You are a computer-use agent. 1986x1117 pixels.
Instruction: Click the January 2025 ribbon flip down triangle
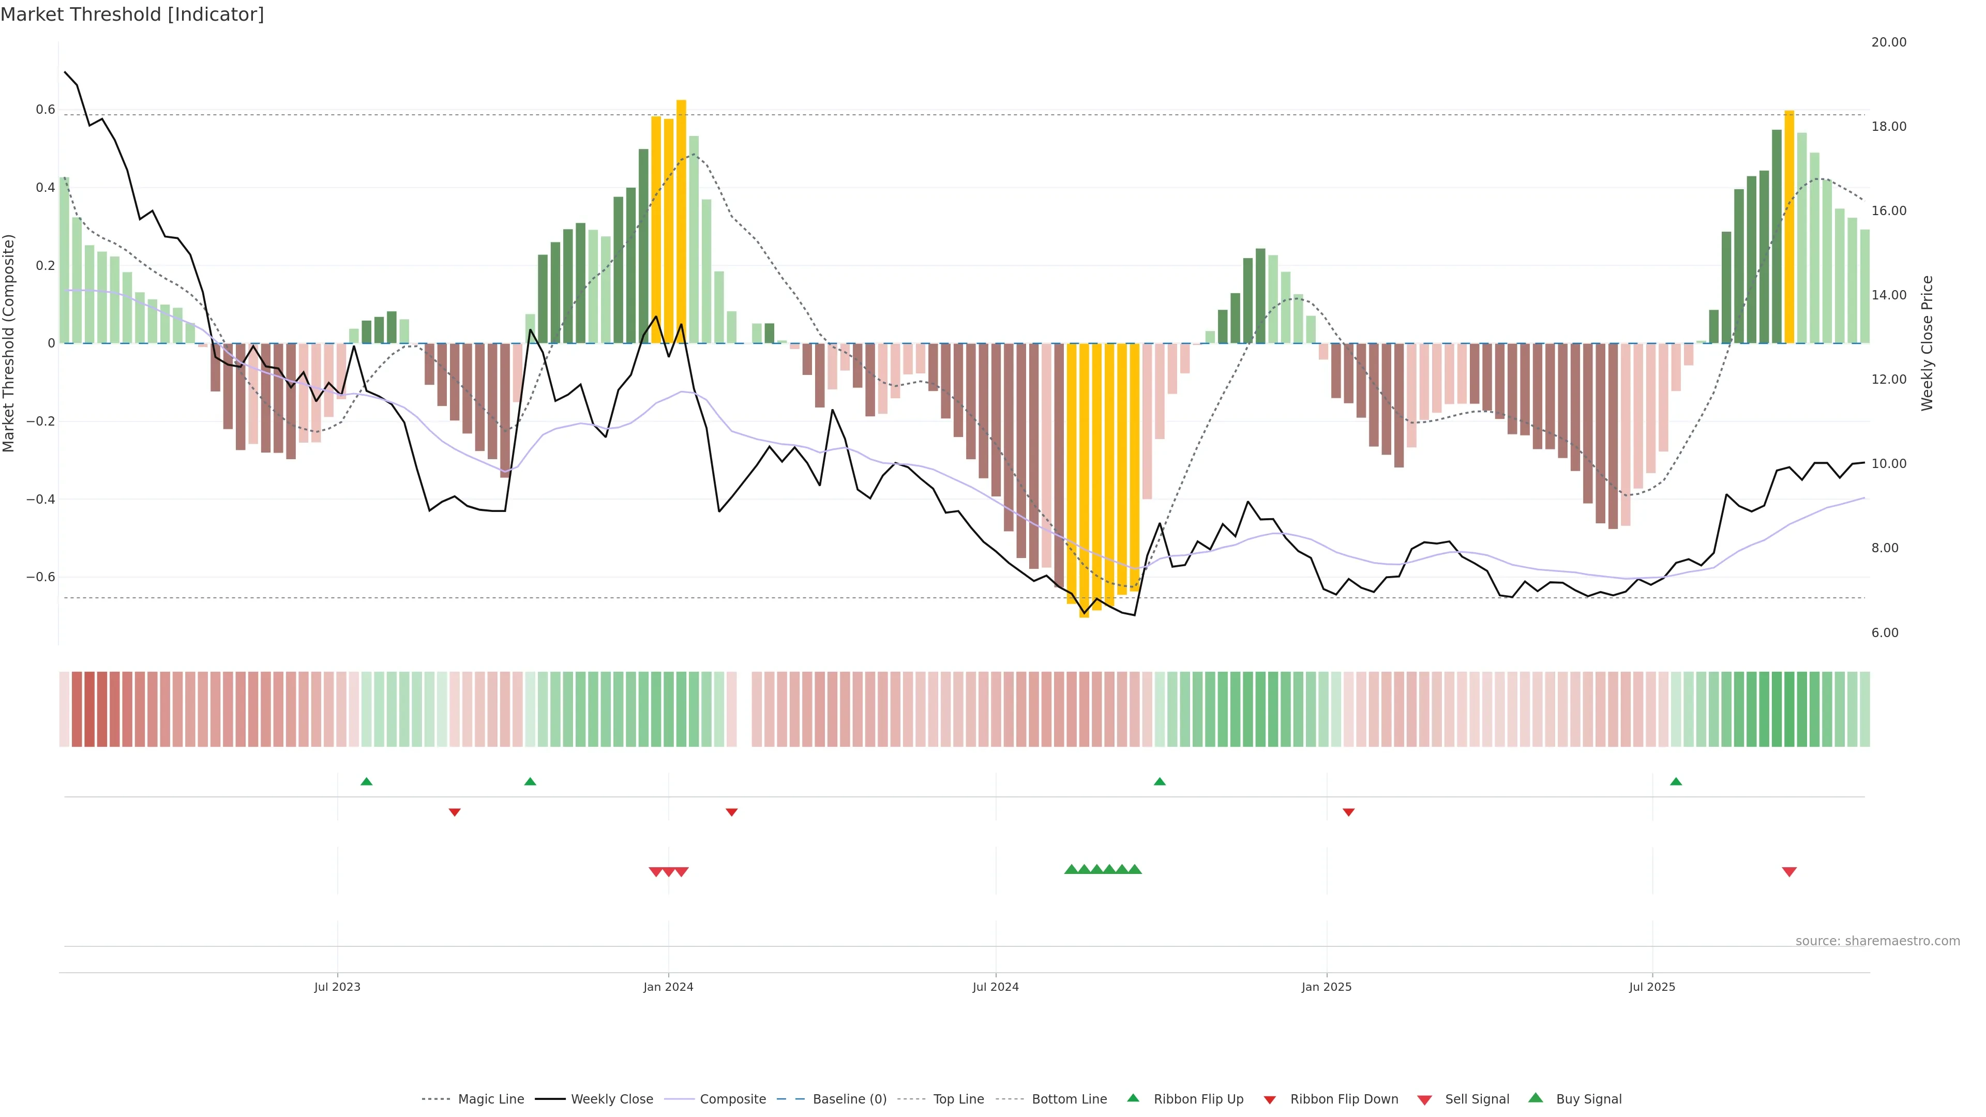click(x=1348, y=812)
